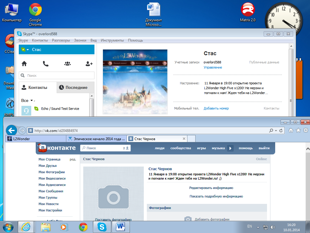Click Skype mood text Настроение message
This screenshot has height=233, width=310.
click(236, 88)
